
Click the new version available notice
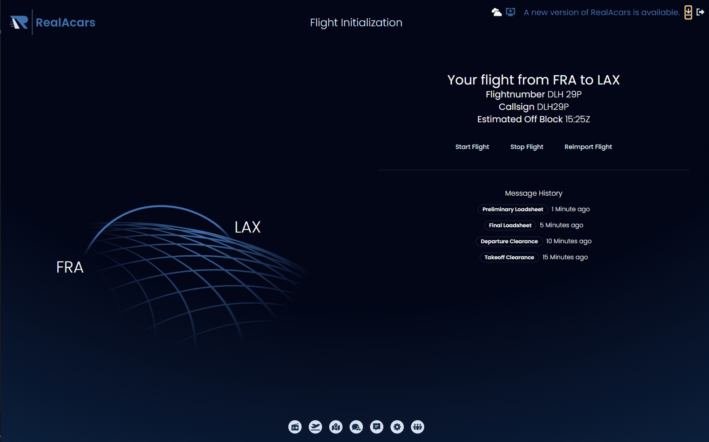tap(601, 12)
